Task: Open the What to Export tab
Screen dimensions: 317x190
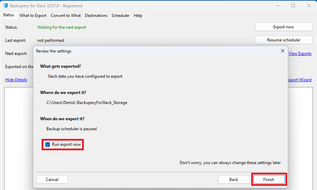Action: (x=33, y=16)
